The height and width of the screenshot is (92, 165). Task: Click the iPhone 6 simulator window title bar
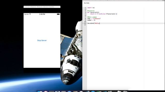coord(42,7)
